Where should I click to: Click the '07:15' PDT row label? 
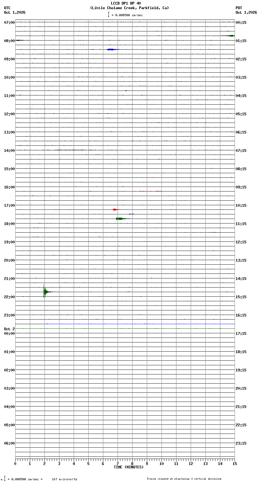click(x=241, y=151)
